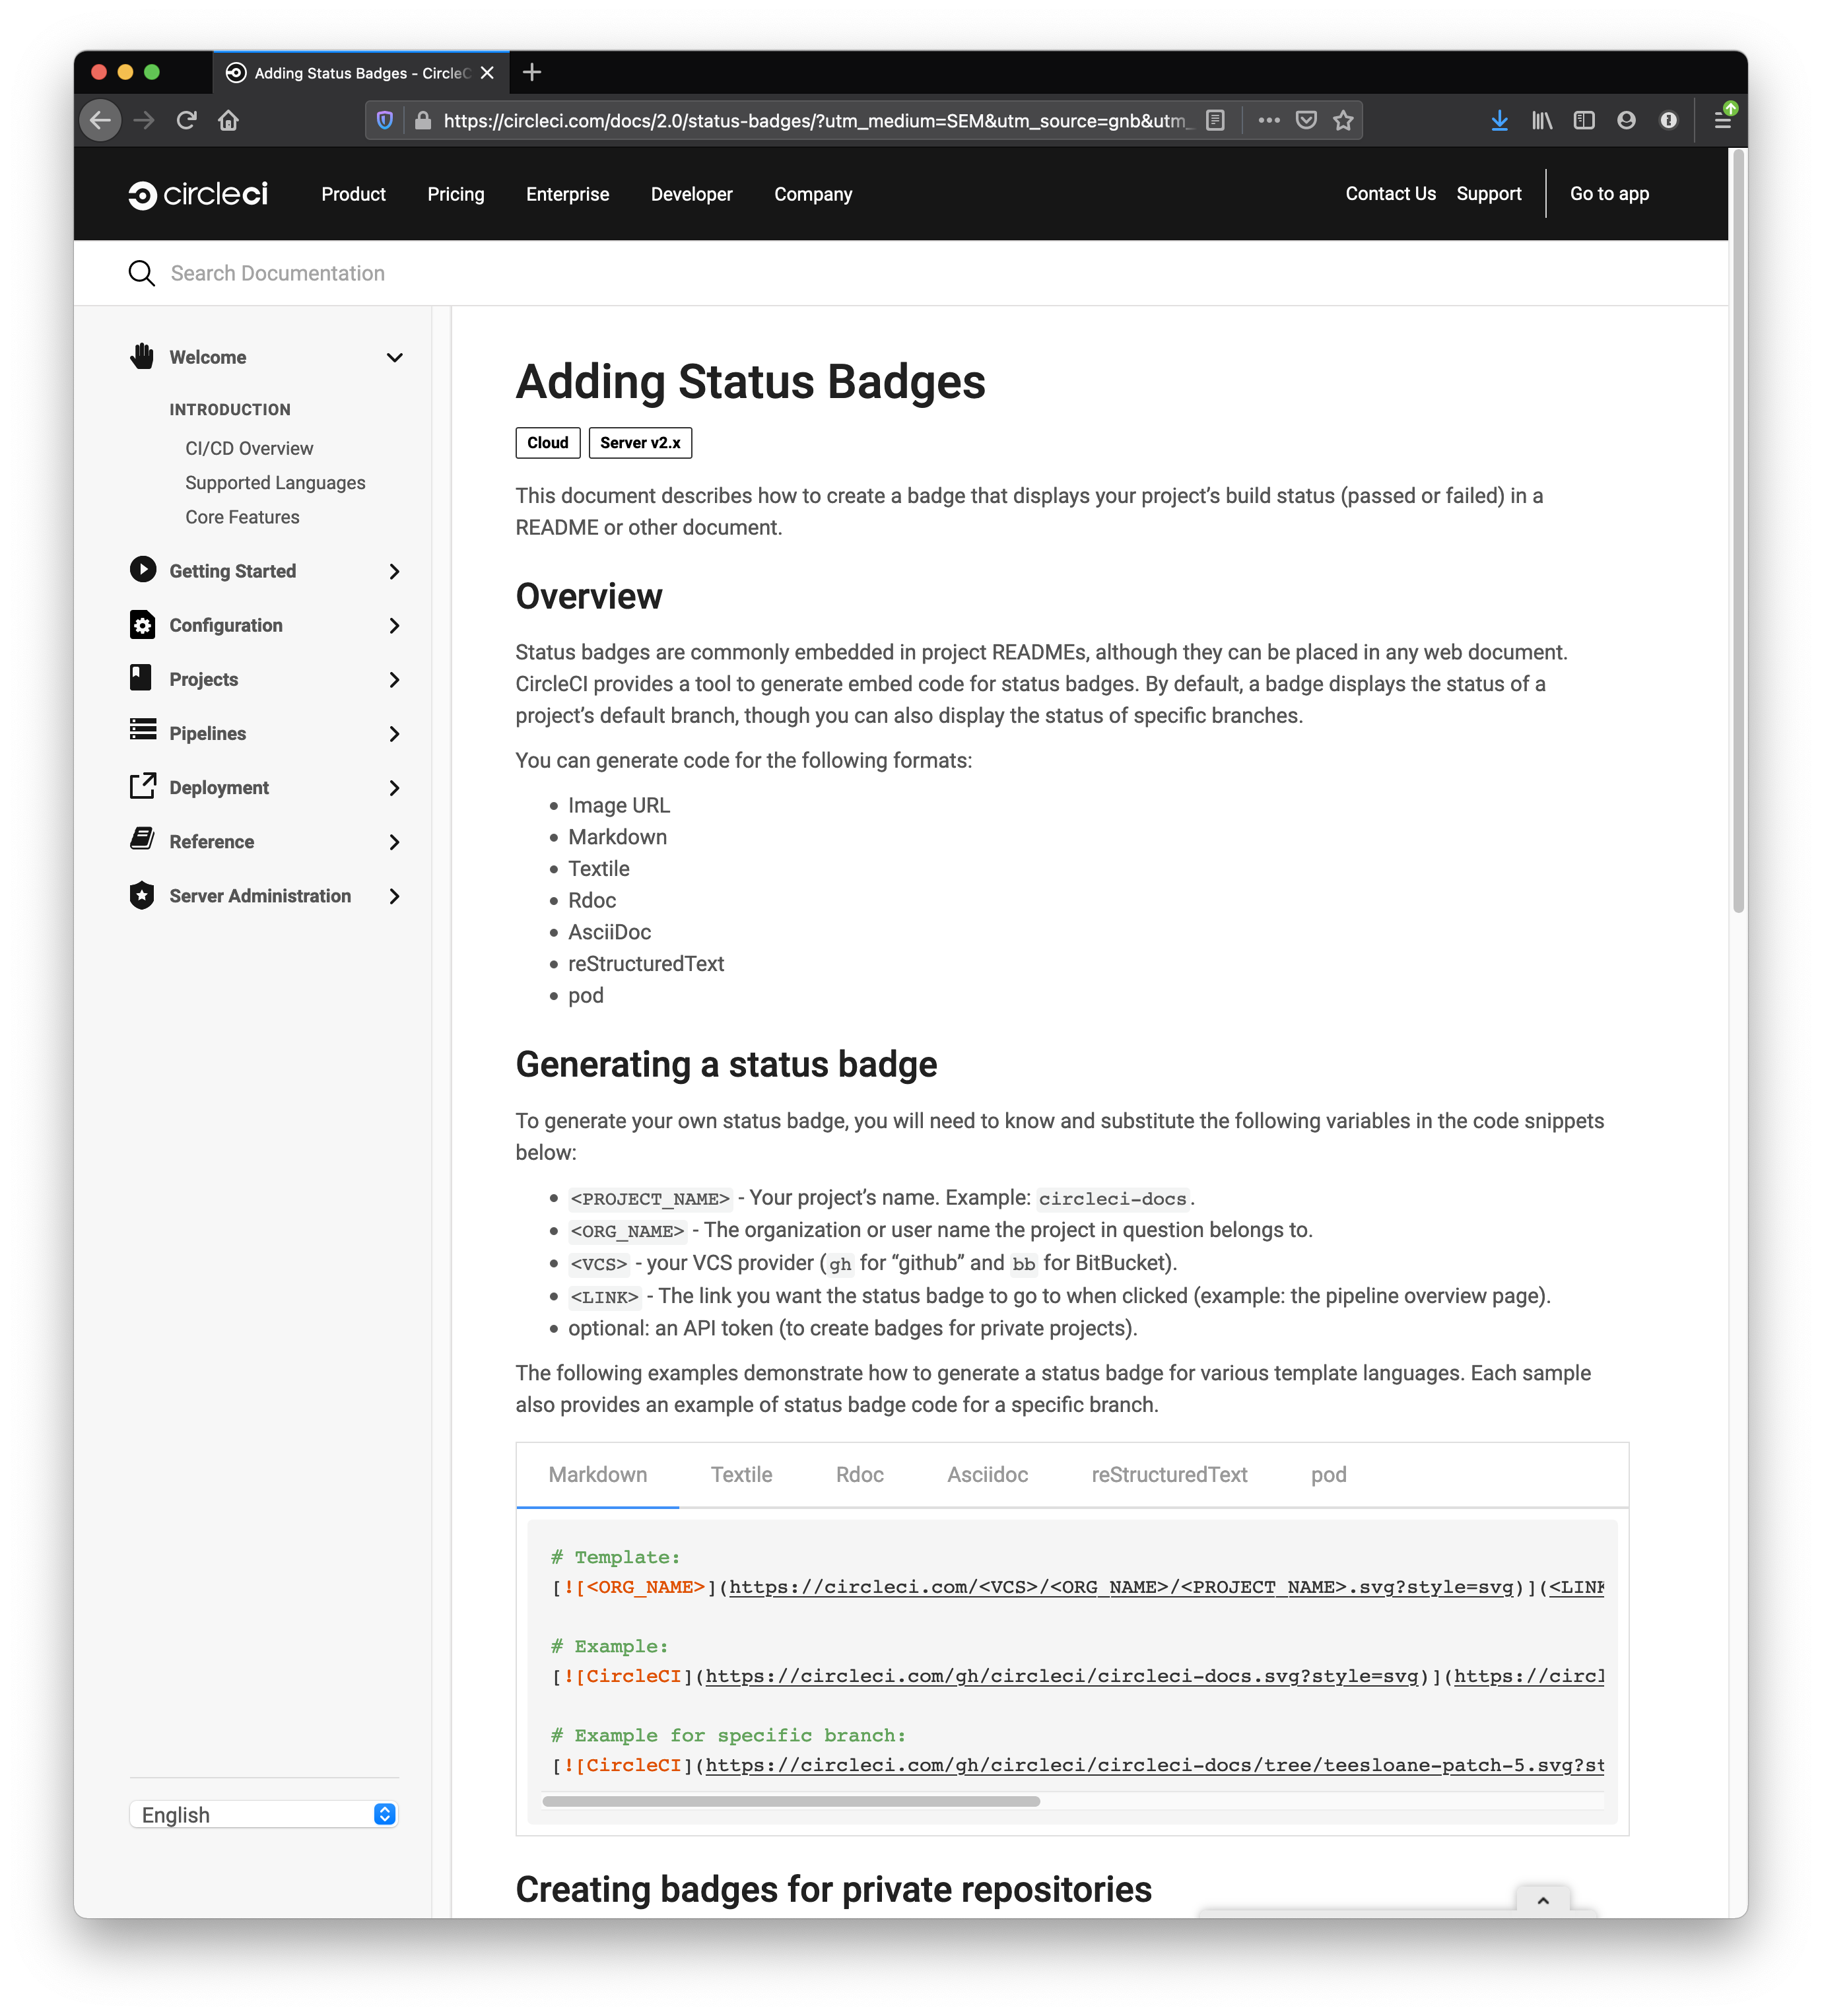Click the search magnifying glass icon
1822x2016 pixels.
click(x=141, y=272)
